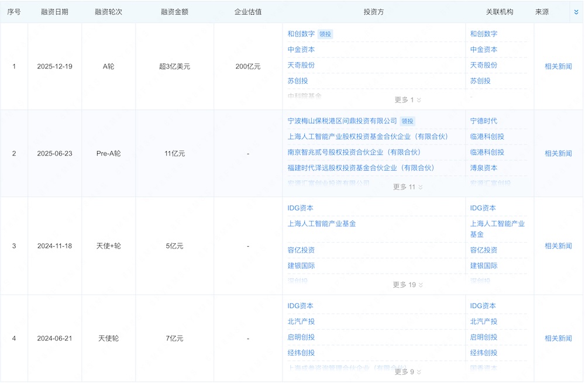Open investor 和创数字 in 投资方 column
The image size is (585, 383).
click(301, 34)
